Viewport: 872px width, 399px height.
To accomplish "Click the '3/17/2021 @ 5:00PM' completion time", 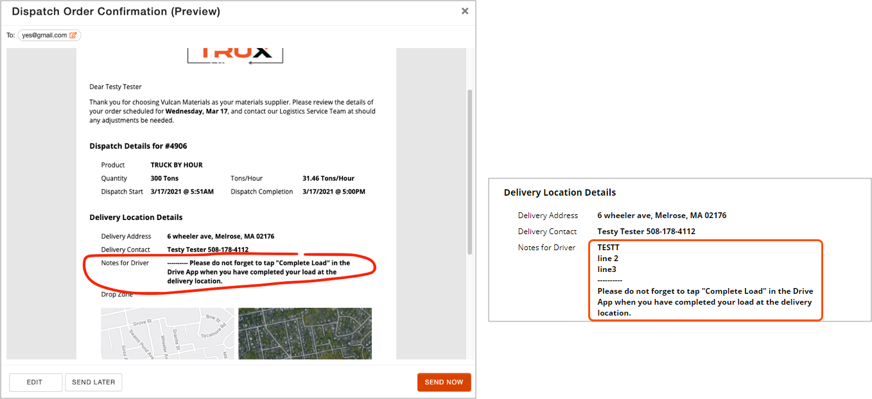I will click(334, 192).
